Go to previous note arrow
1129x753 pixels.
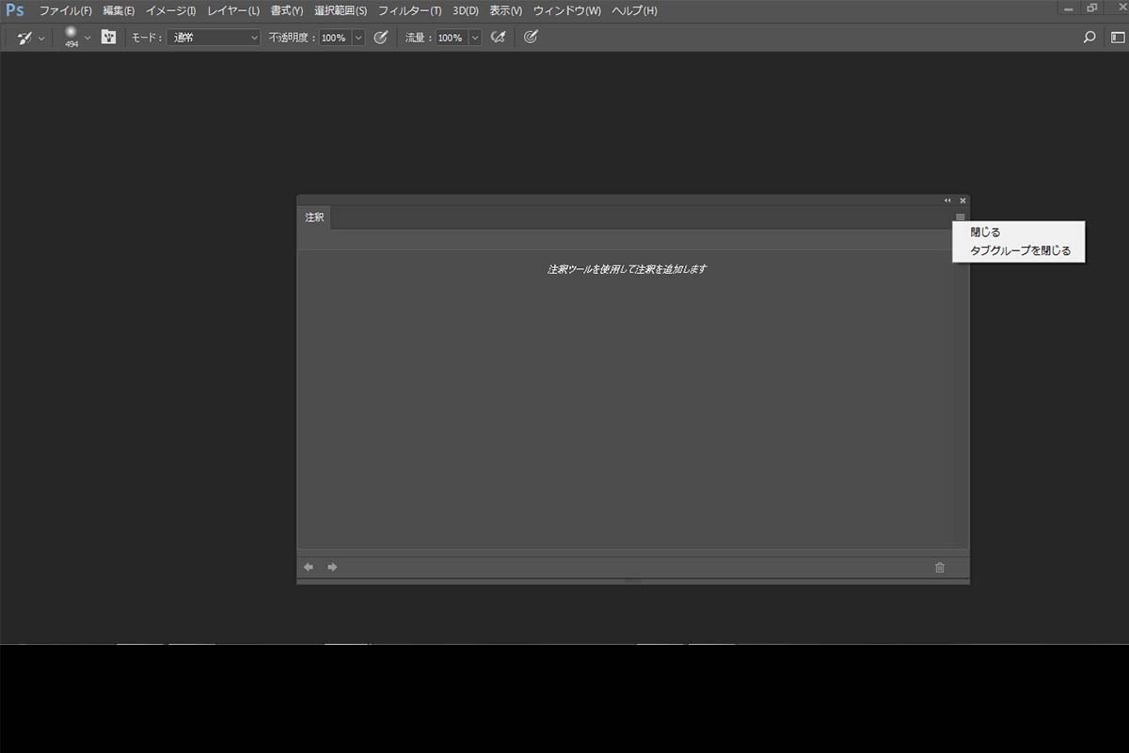[x=309, y=567]
